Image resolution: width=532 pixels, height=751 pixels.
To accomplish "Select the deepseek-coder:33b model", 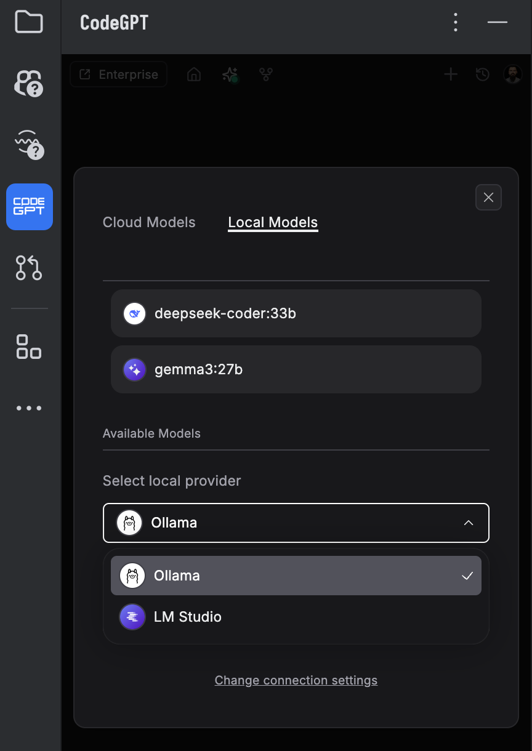I will coord(296,313).
